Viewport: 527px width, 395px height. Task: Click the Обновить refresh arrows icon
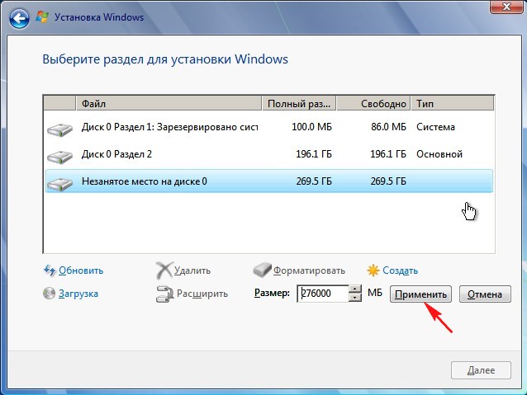coord(50,270)
